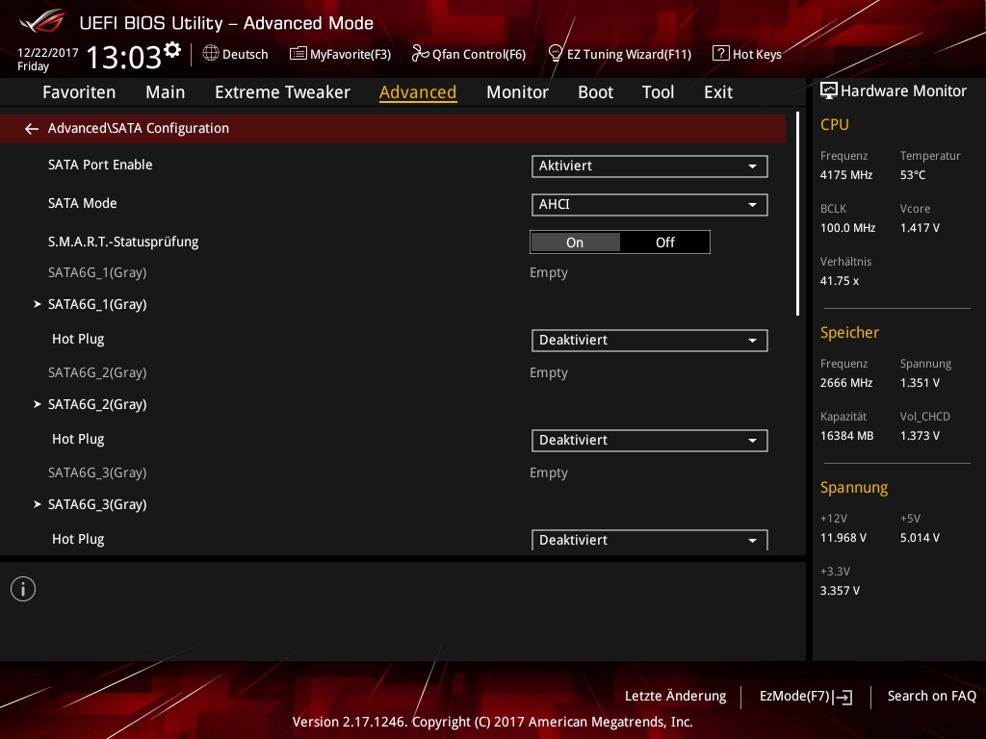
Task: Select the SATA Mode label
Action: (83, 203)
